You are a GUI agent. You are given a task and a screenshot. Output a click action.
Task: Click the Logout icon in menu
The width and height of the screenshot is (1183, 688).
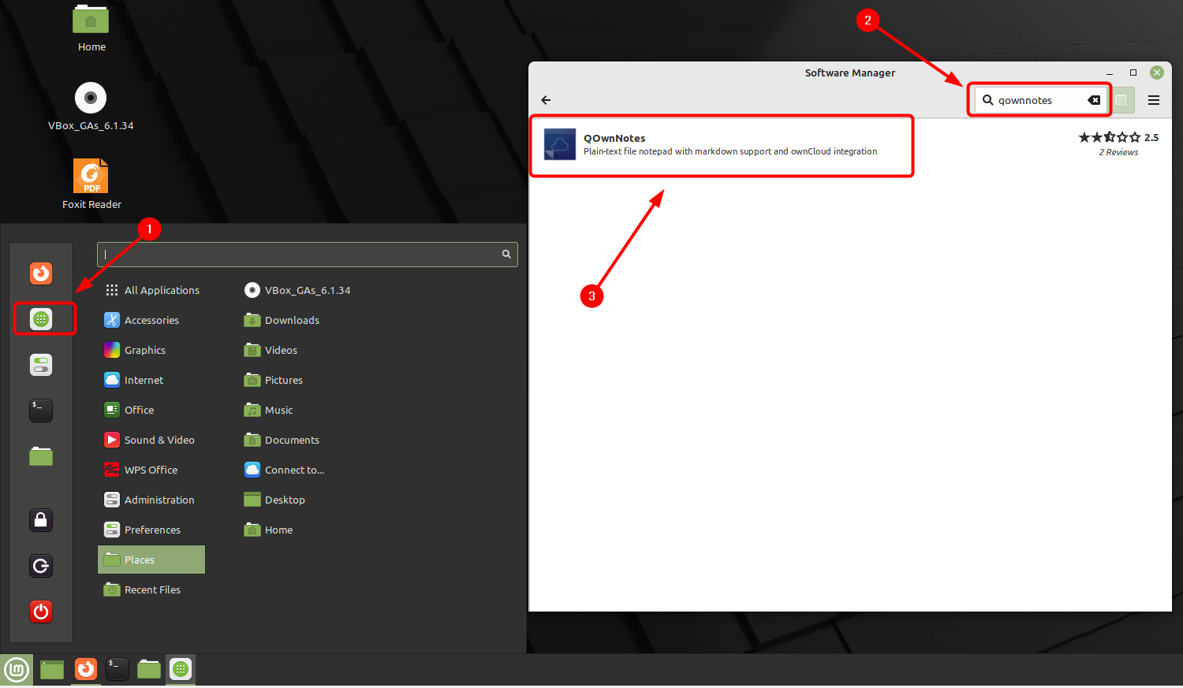41,566
